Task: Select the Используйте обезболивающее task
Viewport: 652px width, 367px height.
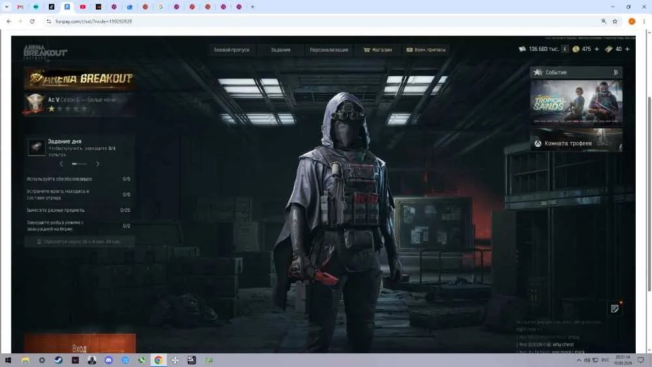Action: [x=79, y=179]
